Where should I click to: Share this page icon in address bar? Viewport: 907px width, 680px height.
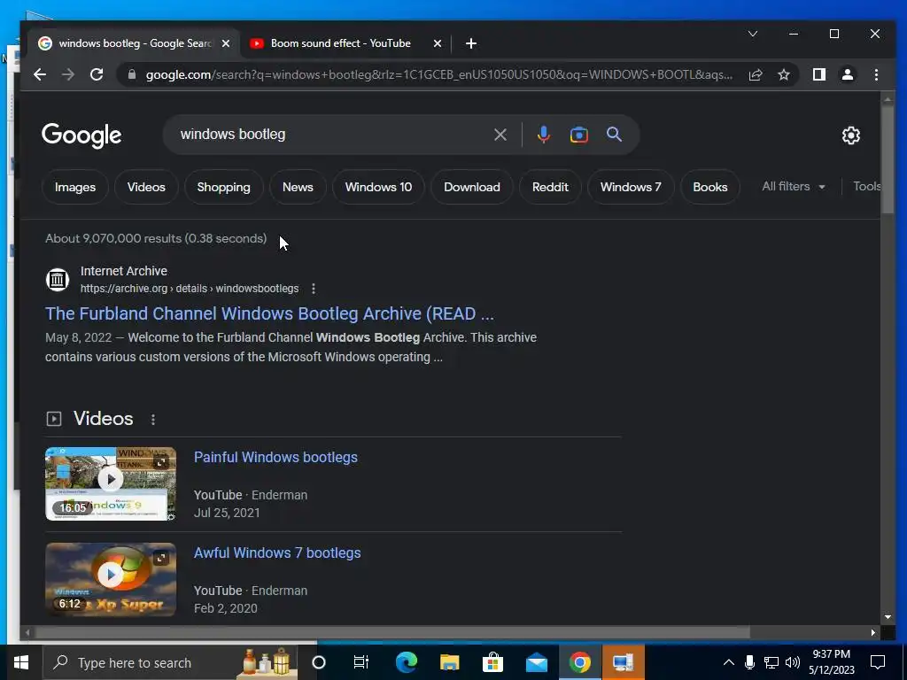click(x=756, y=74)
